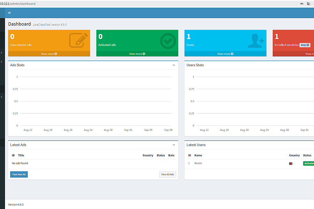The image size is (314, 209).
Task: Click the pencil icon on Unactivated ads card
Action: [78, 40]
